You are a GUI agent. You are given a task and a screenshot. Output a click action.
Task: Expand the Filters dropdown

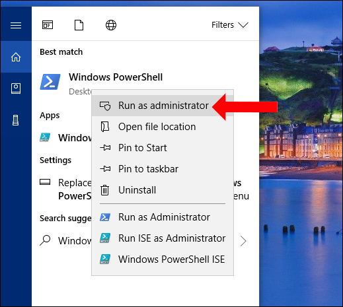click(230, 25)
